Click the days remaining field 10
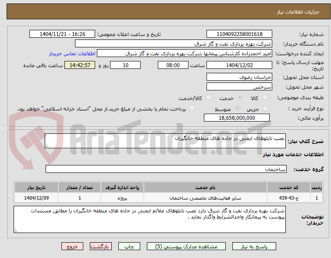Screen dimensions: 331x258 125,65
